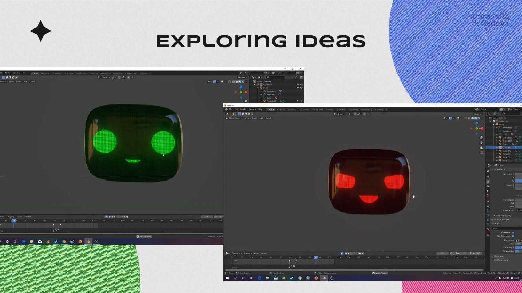Toggle the auto-keying record button in the timeline
Screen dimensions: 522x293
click(342, 253)
